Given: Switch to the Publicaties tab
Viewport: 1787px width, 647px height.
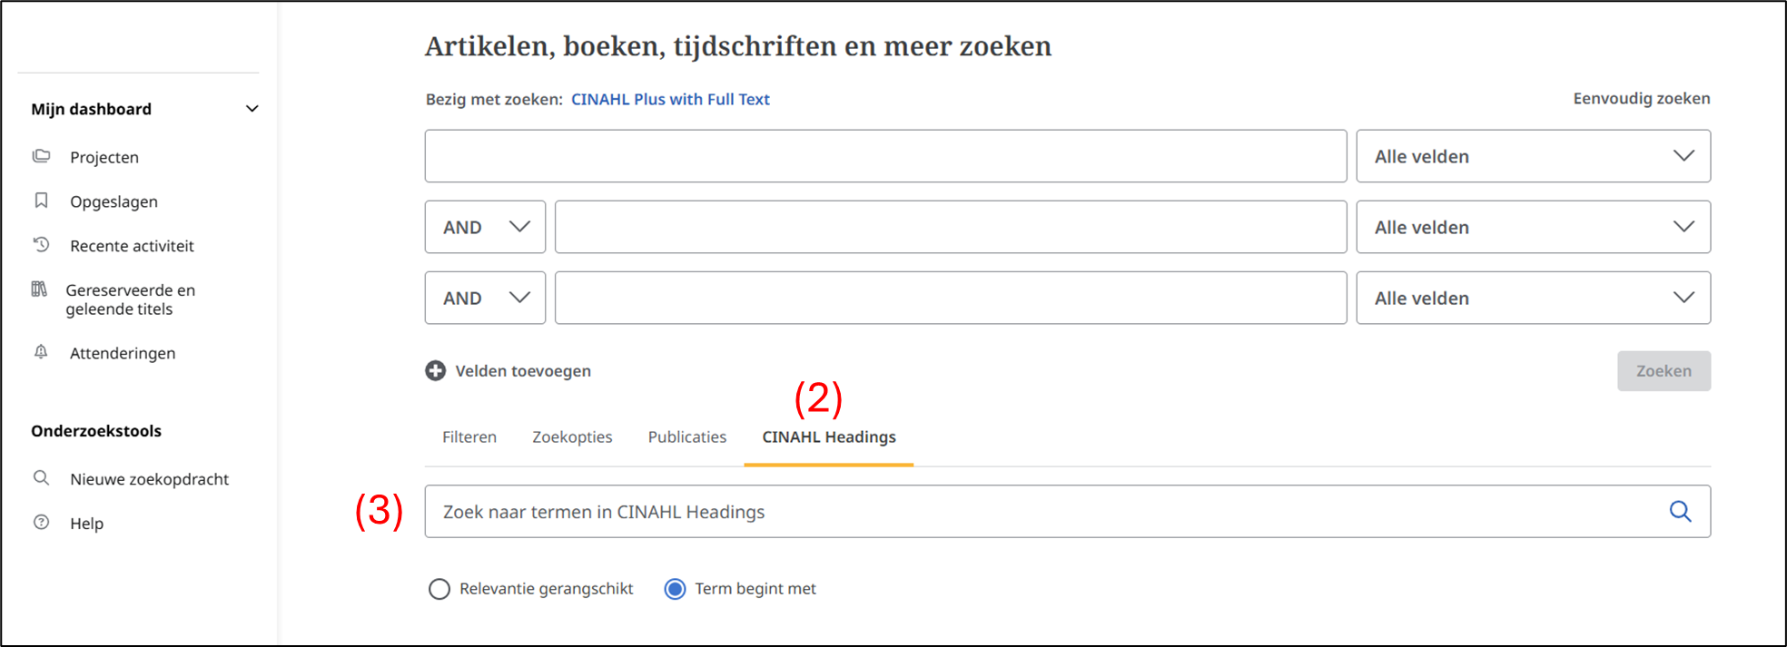Looking at the screenshot, I should pos(686,437).
